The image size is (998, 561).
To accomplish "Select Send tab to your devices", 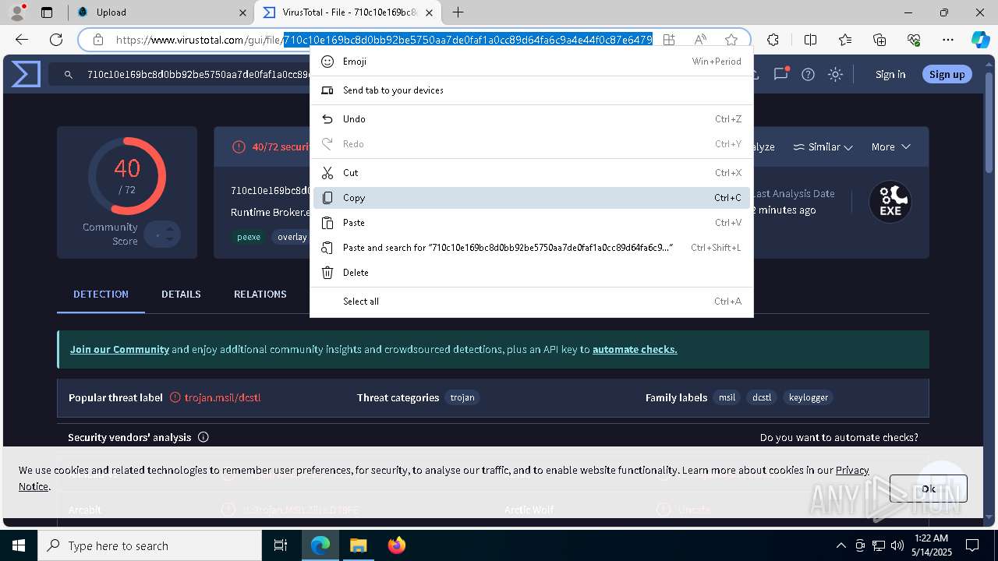I will 532,90.
